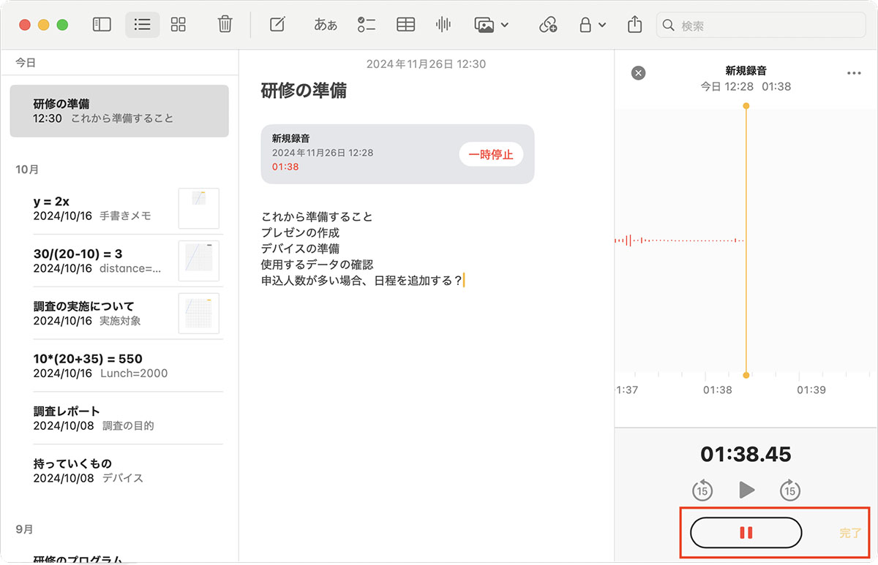Click the 01:38.45 elapsed time display
This screenshot has height=565, width=878.
click(x=746, y=454)
